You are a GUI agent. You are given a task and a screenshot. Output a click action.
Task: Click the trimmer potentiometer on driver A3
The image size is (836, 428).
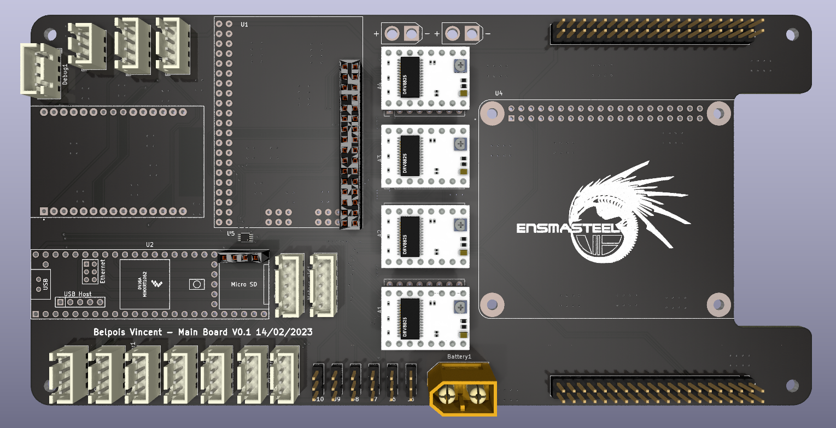pyautogui.click(x=460, y=145)
